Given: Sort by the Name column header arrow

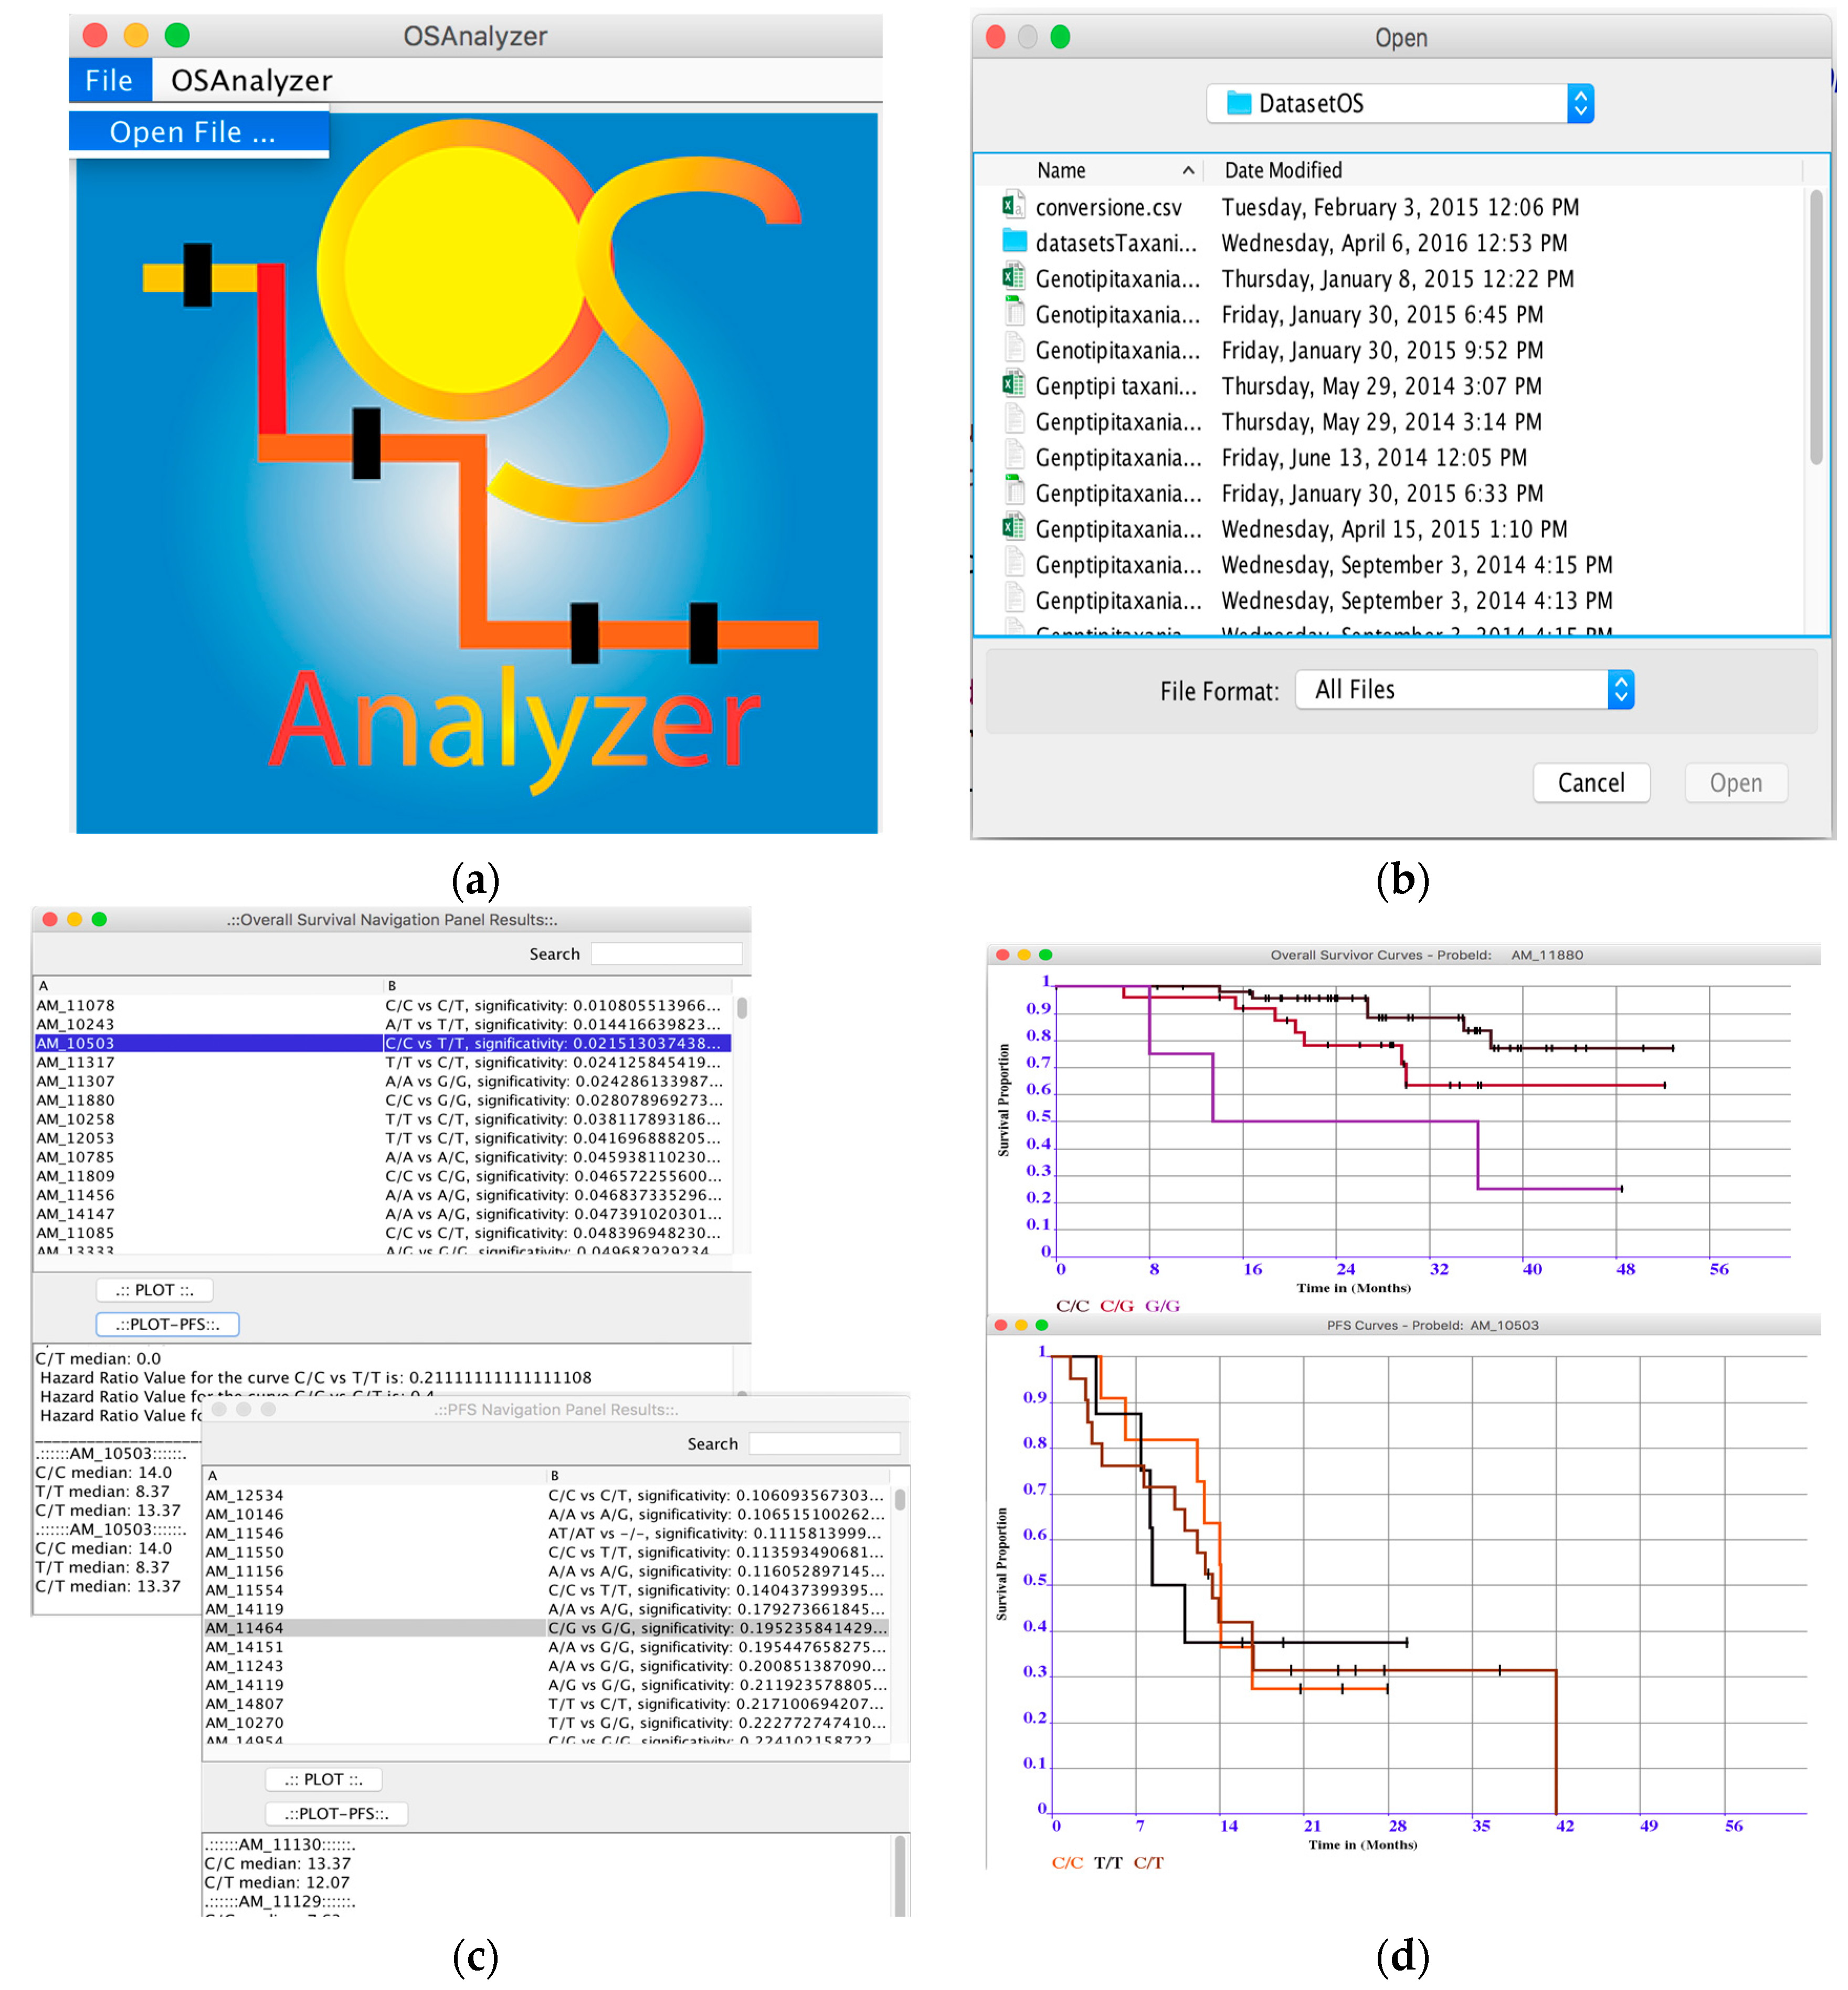Looking at the screenshot, I should click(1188, 170).
